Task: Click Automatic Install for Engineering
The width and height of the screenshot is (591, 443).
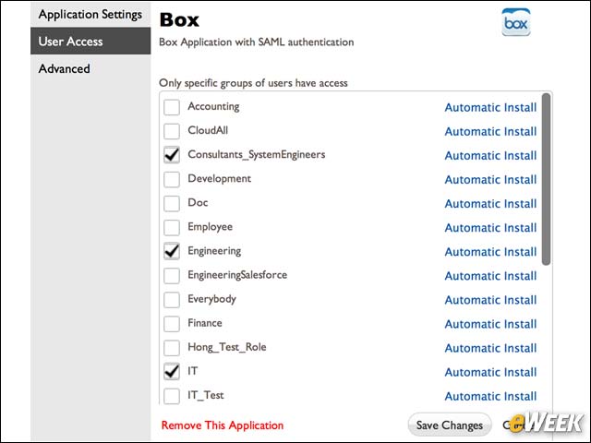Action: point(490,252)
